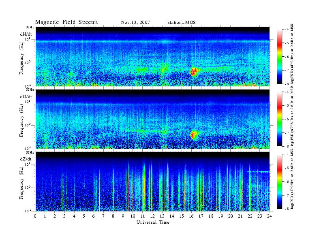Click the bright 8 Hz line in dH/dt panel

pyautogui.click(x=152, y=42)
